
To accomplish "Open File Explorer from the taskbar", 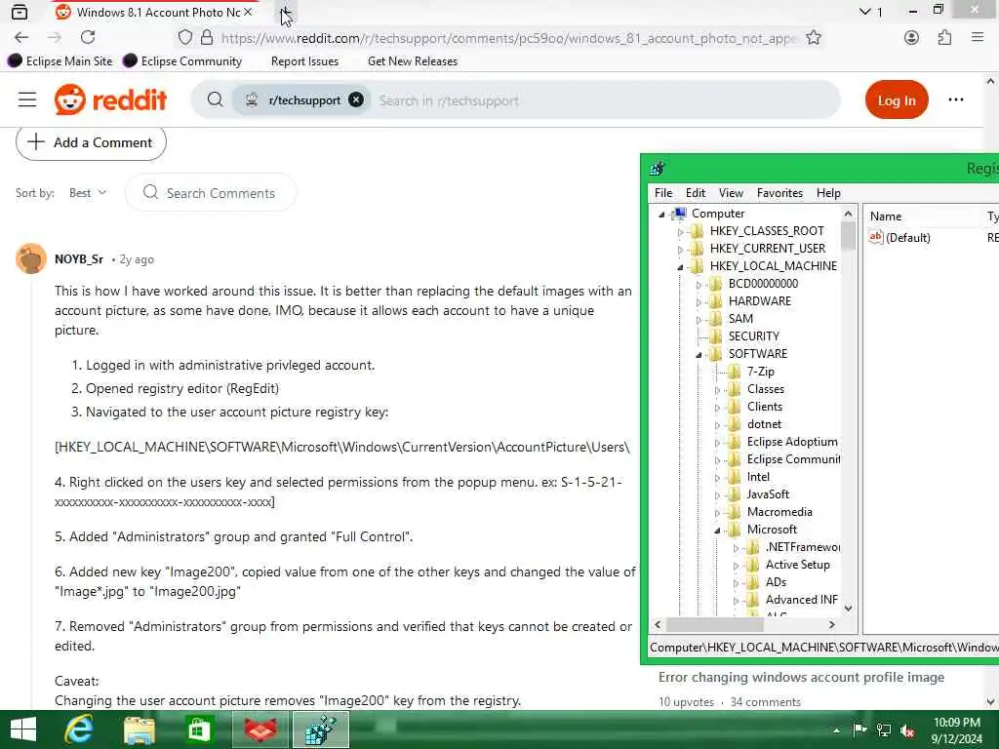I will coord(140,729).
